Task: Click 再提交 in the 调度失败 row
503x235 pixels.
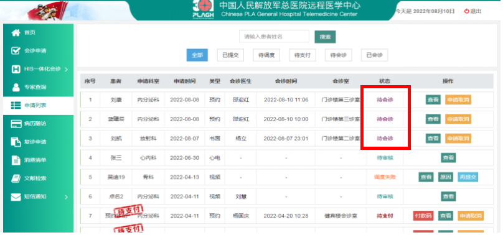Action: coord(468,177)
